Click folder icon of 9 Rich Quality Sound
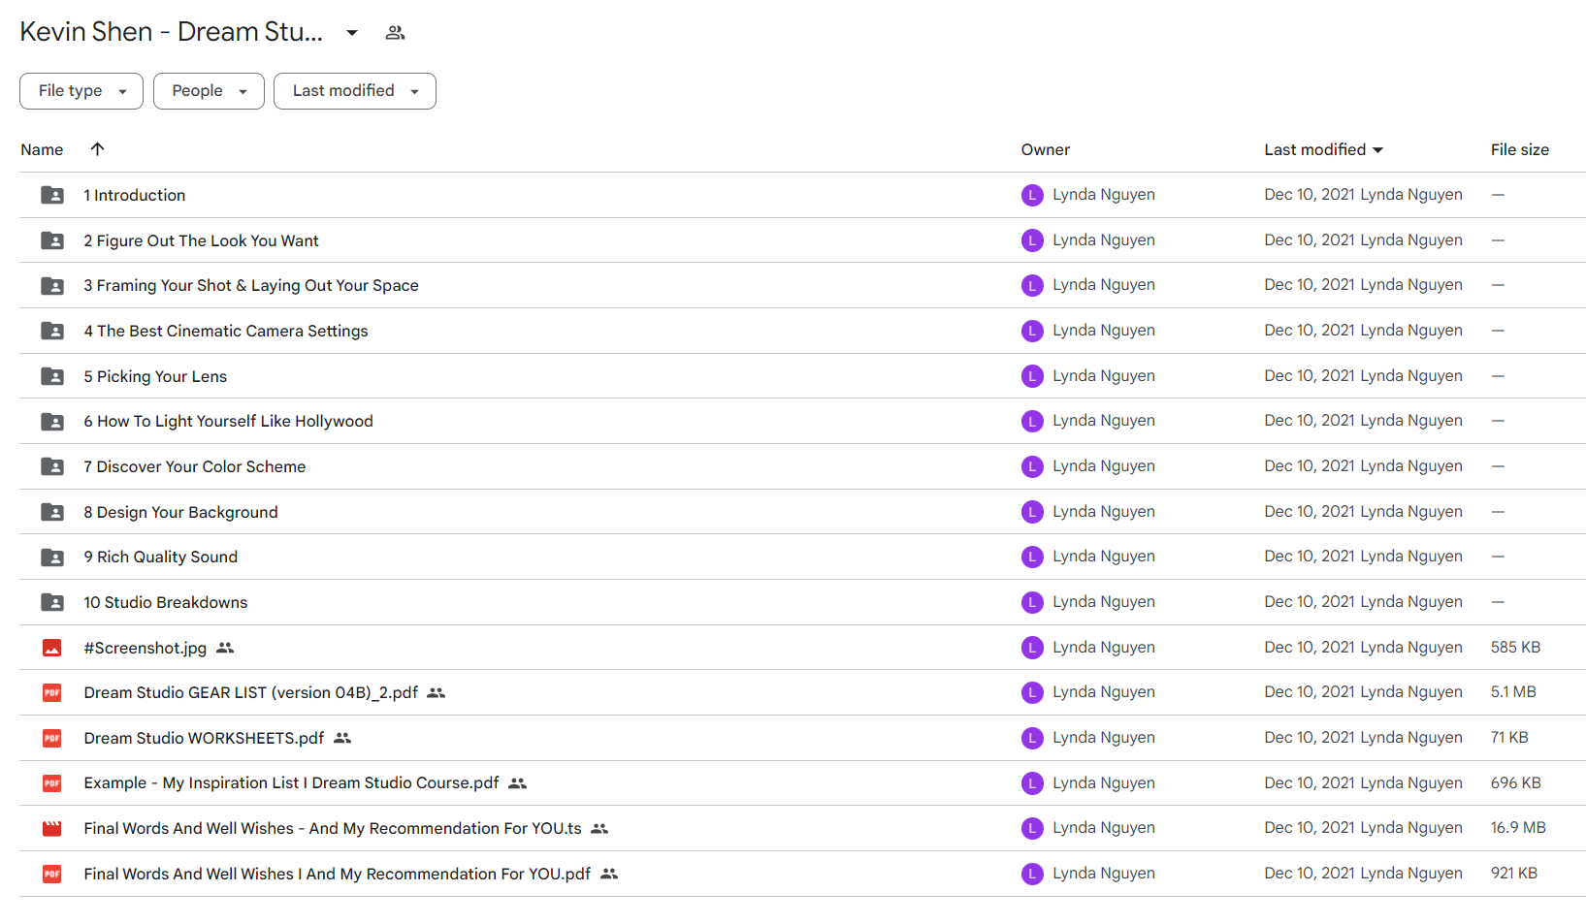This screenshot has width=1586, height=924. point(52,558)
